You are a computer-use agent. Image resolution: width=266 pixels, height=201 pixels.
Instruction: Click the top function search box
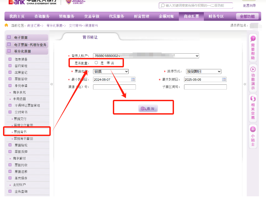tap(196, 6)
